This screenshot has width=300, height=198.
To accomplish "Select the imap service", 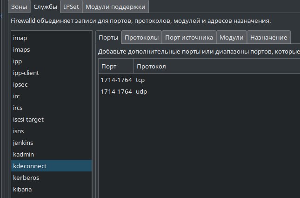I will click(x=52, y=38).
